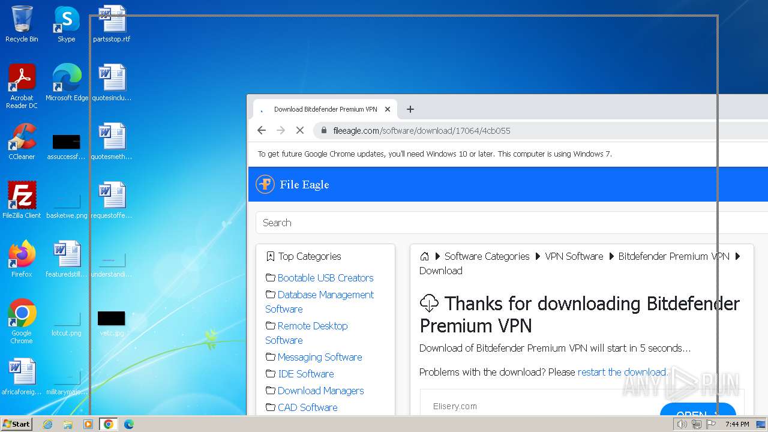The height and width of the screenshot is (432, 768).
Task: Close the Download Bitdefender Premium VPN tab
Action: 388,109
